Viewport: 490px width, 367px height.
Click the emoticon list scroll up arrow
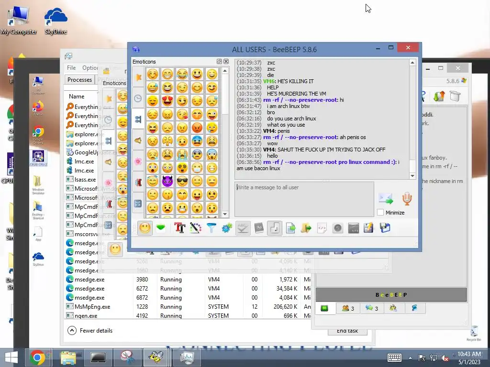coord(225,71)
